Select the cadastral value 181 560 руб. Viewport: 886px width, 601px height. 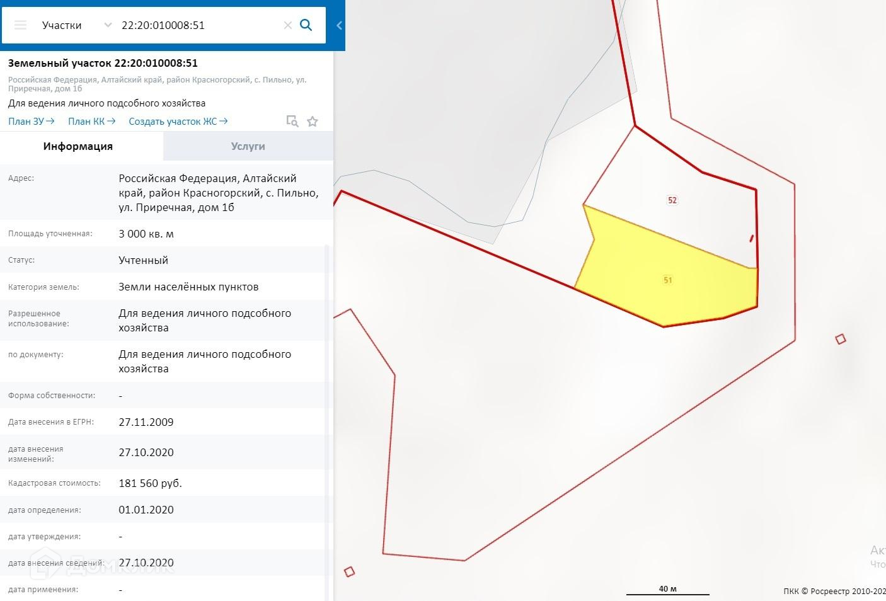[150, 483]
